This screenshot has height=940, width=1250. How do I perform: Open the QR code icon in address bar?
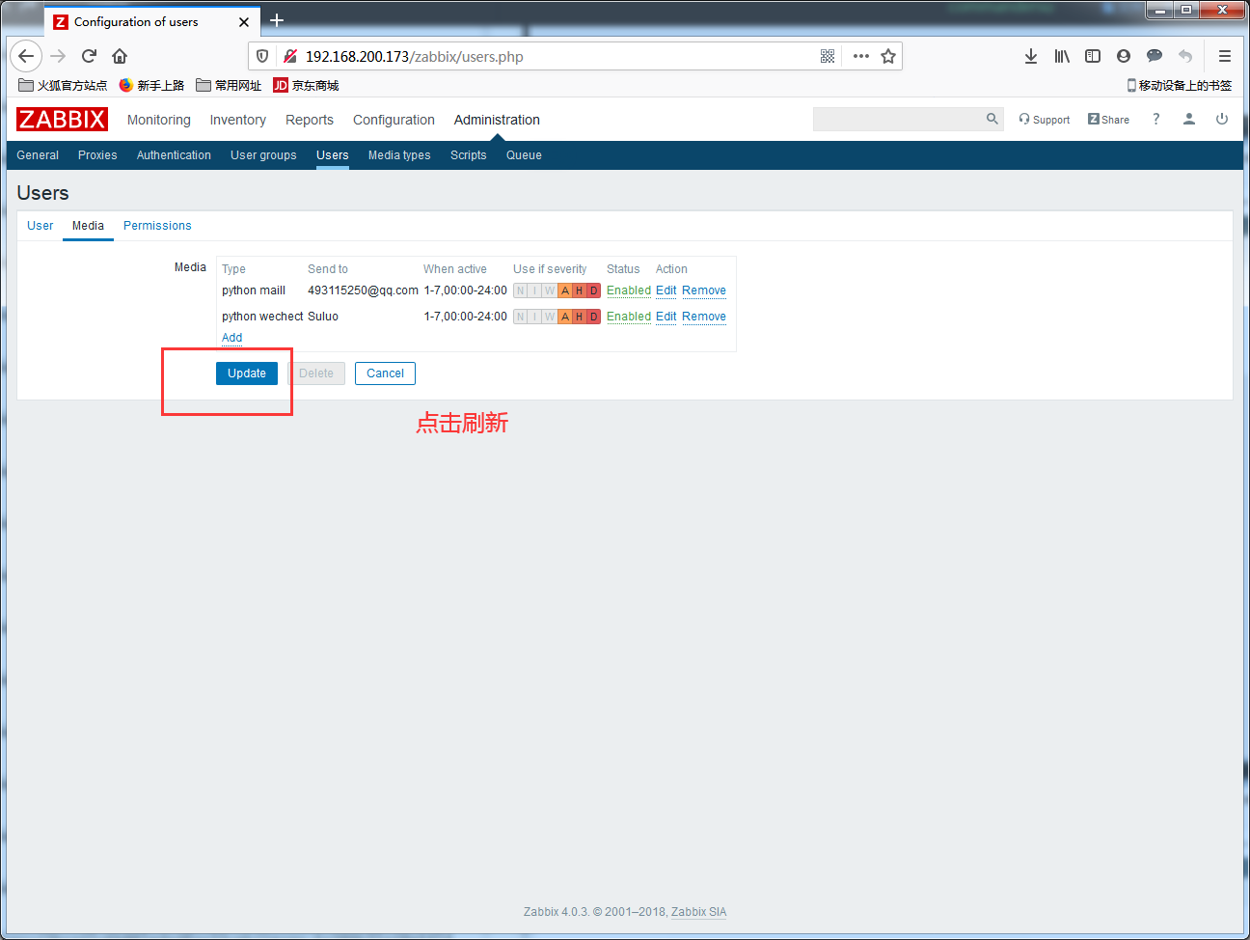point(828,56)
